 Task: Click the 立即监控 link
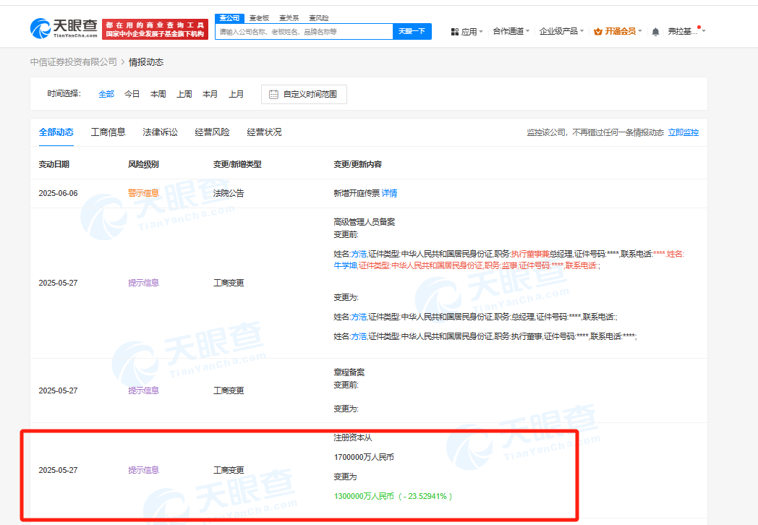[683, 132]
